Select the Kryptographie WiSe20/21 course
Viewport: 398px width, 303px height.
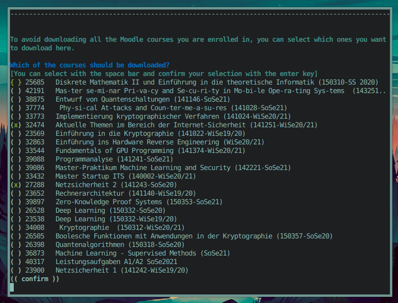click(14, 227)
